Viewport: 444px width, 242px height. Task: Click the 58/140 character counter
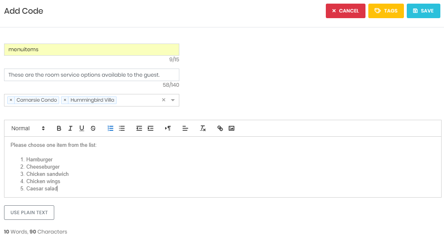tap(171, 85)
